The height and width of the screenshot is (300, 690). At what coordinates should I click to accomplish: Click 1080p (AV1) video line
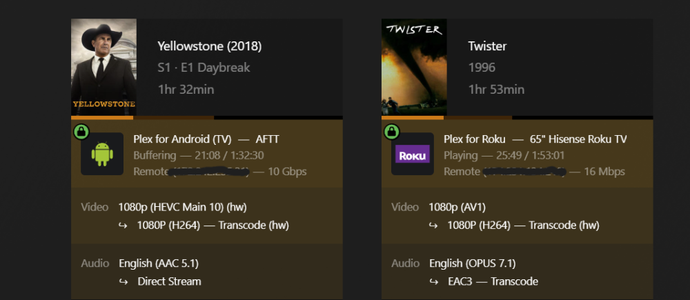point(457,207)
